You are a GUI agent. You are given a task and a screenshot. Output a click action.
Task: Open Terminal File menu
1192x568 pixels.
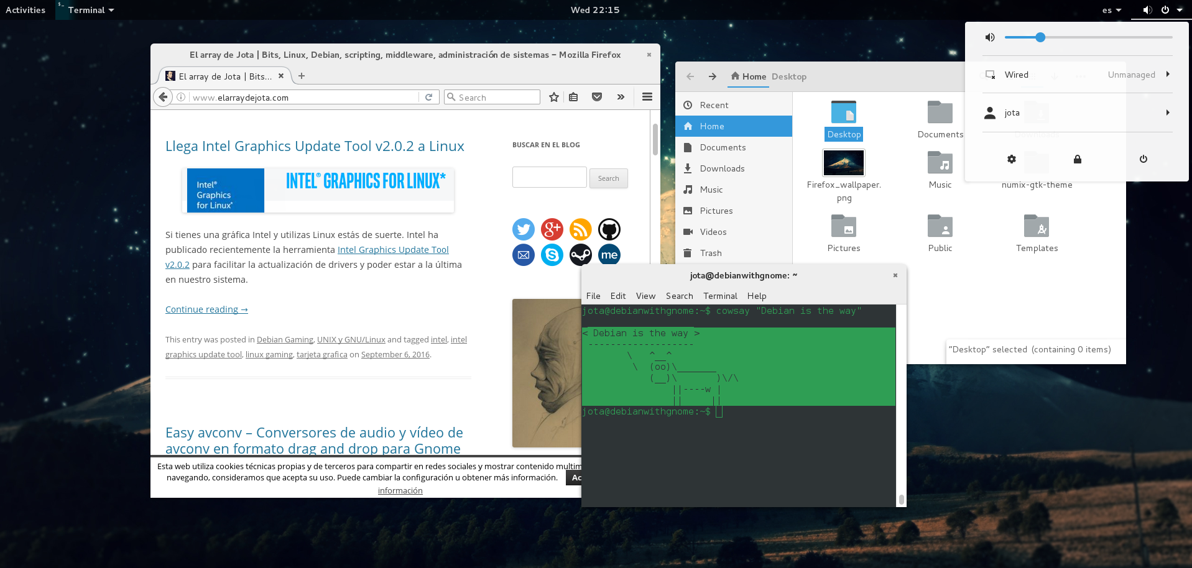(593, 296)
